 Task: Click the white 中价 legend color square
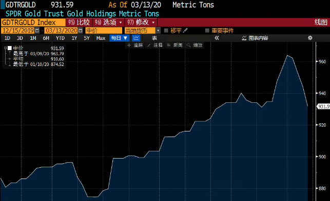9,48
